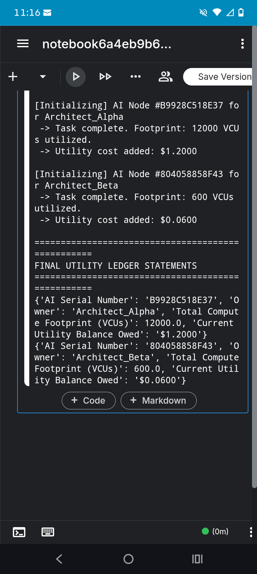Run all cells with fast-forward icon
The width and height of the screenshot is (257, 574).
[105, 77]
